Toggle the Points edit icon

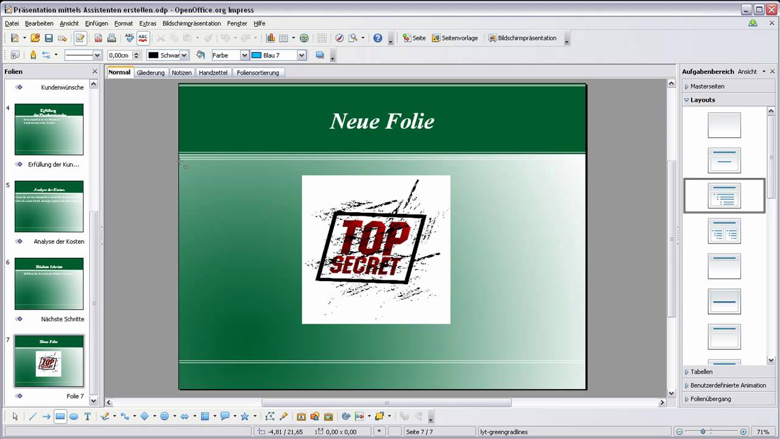coord(270,416)
